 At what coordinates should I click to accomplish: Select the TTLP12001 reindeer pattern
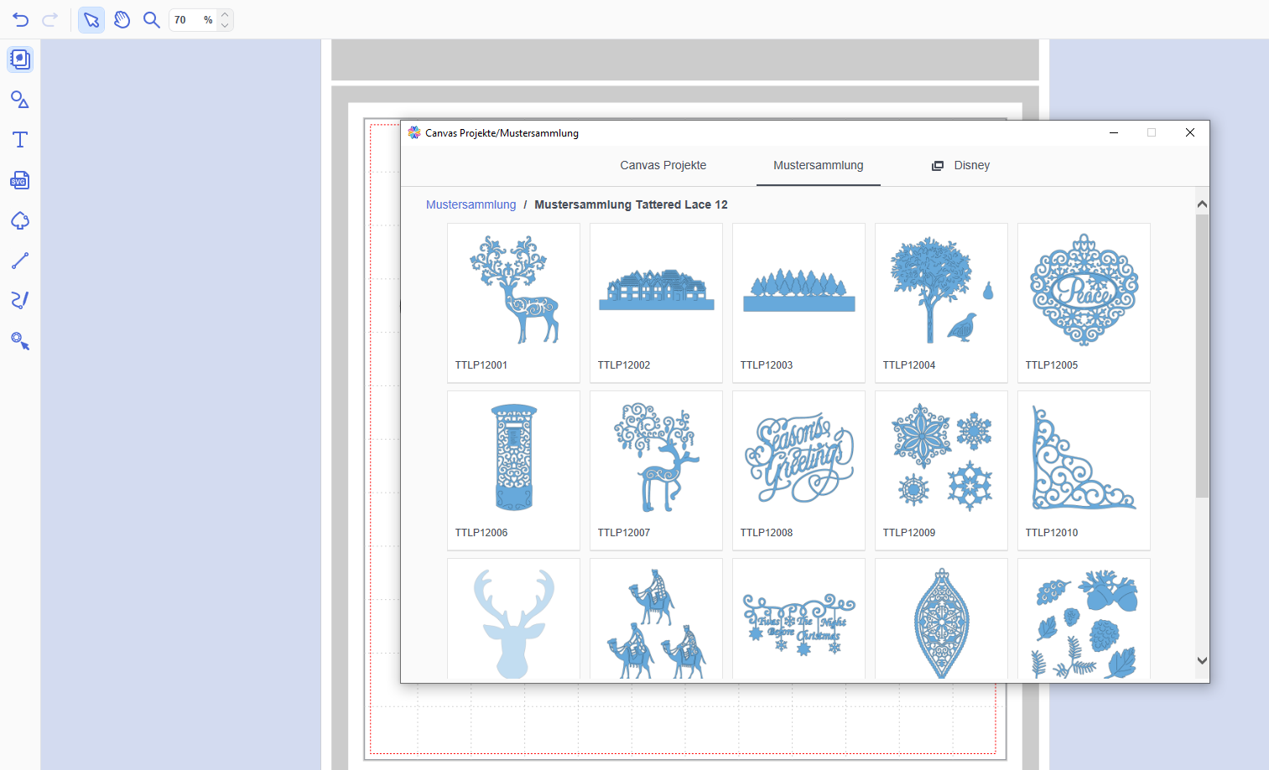513,302
